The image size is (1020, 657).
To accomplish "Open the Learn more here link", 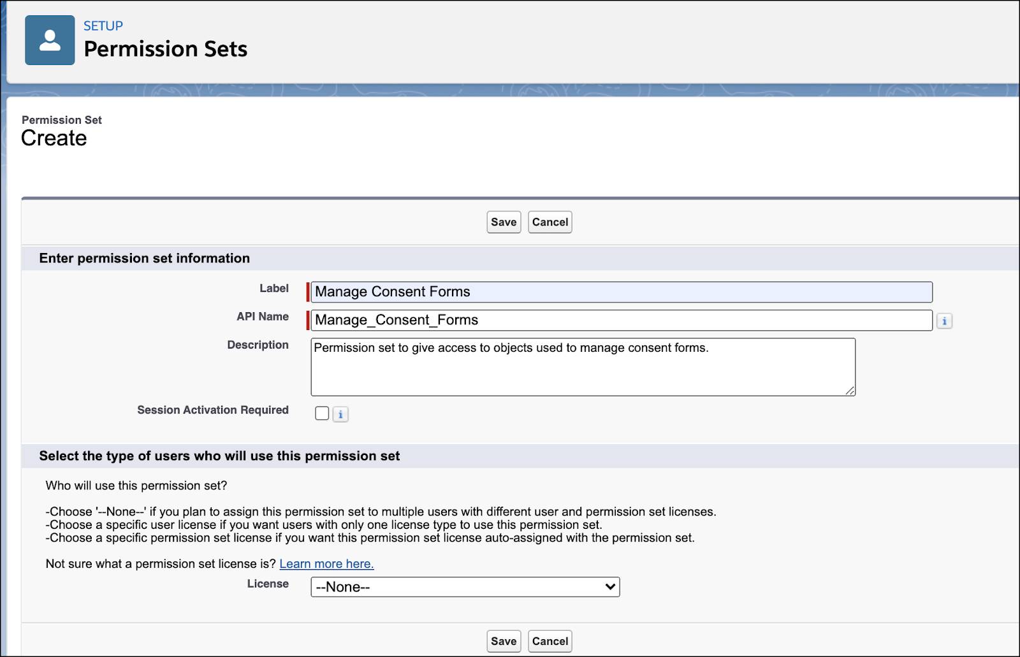I will [326, 564].
